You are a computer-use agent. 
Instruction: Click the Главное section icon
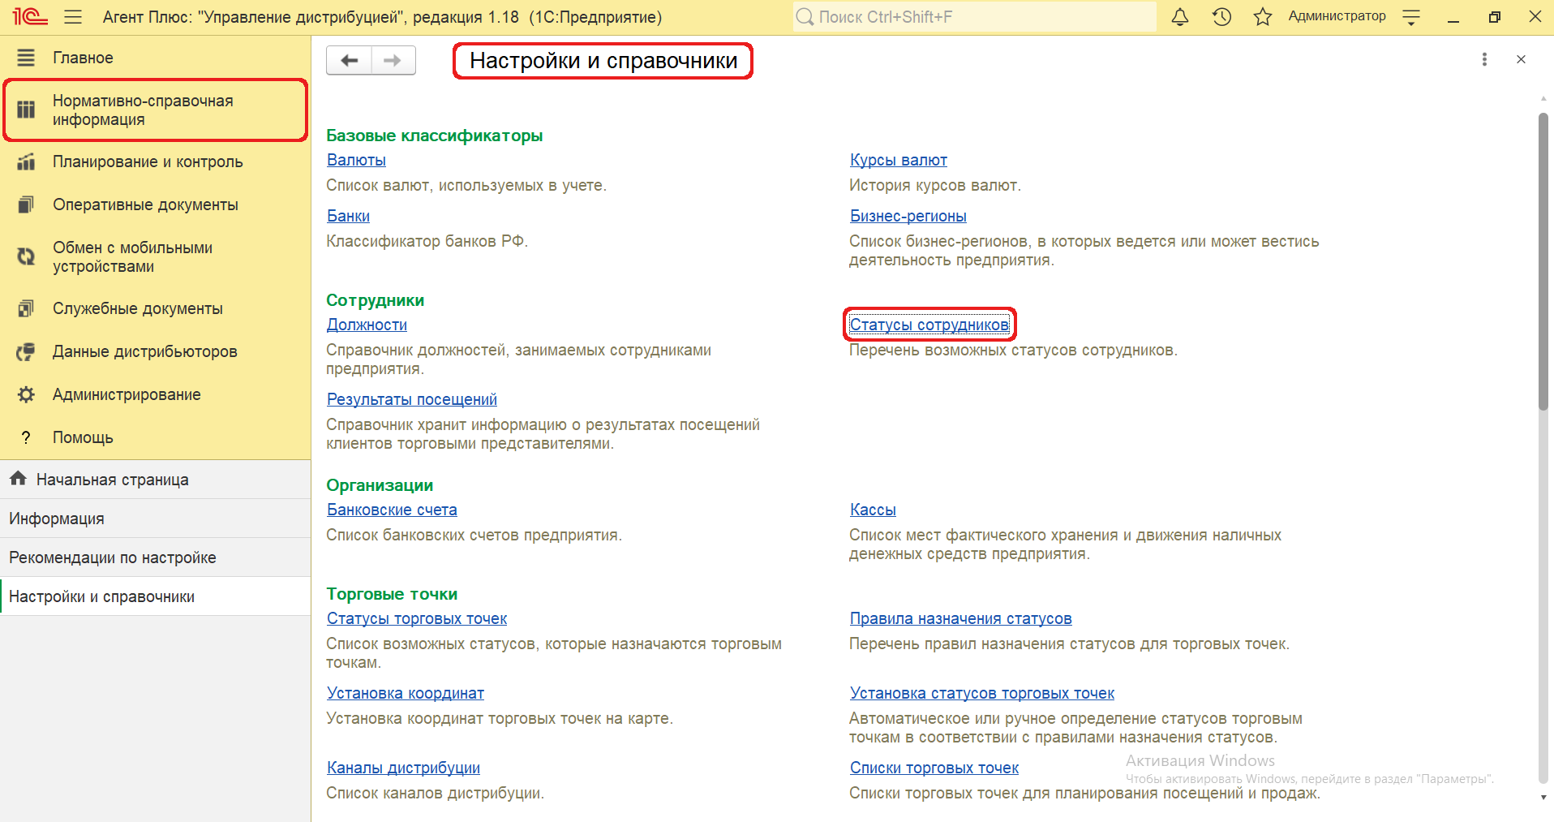pos(26,58)
